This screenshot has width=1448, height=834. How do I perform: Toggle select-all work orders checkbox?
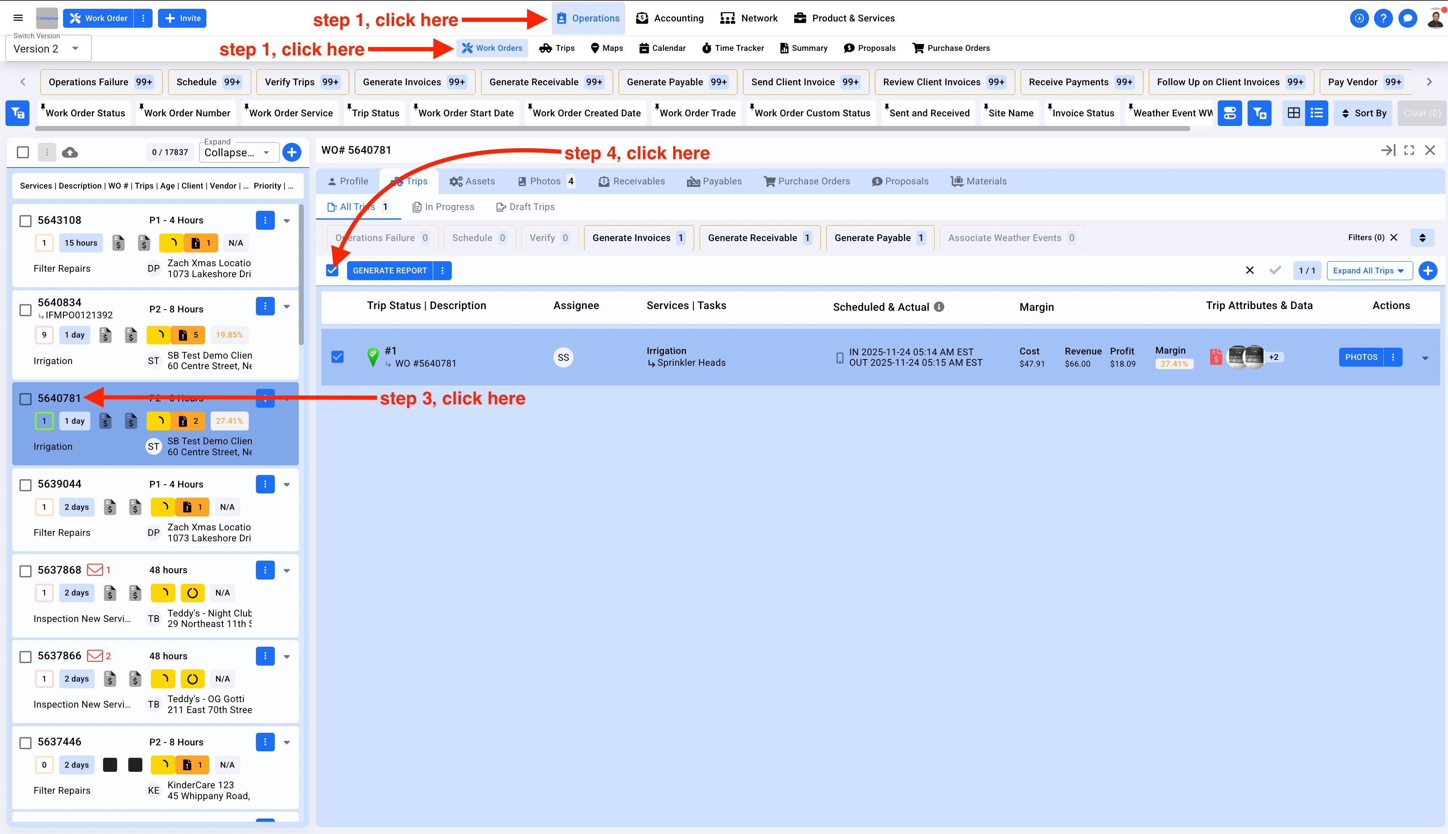(23, 152)
